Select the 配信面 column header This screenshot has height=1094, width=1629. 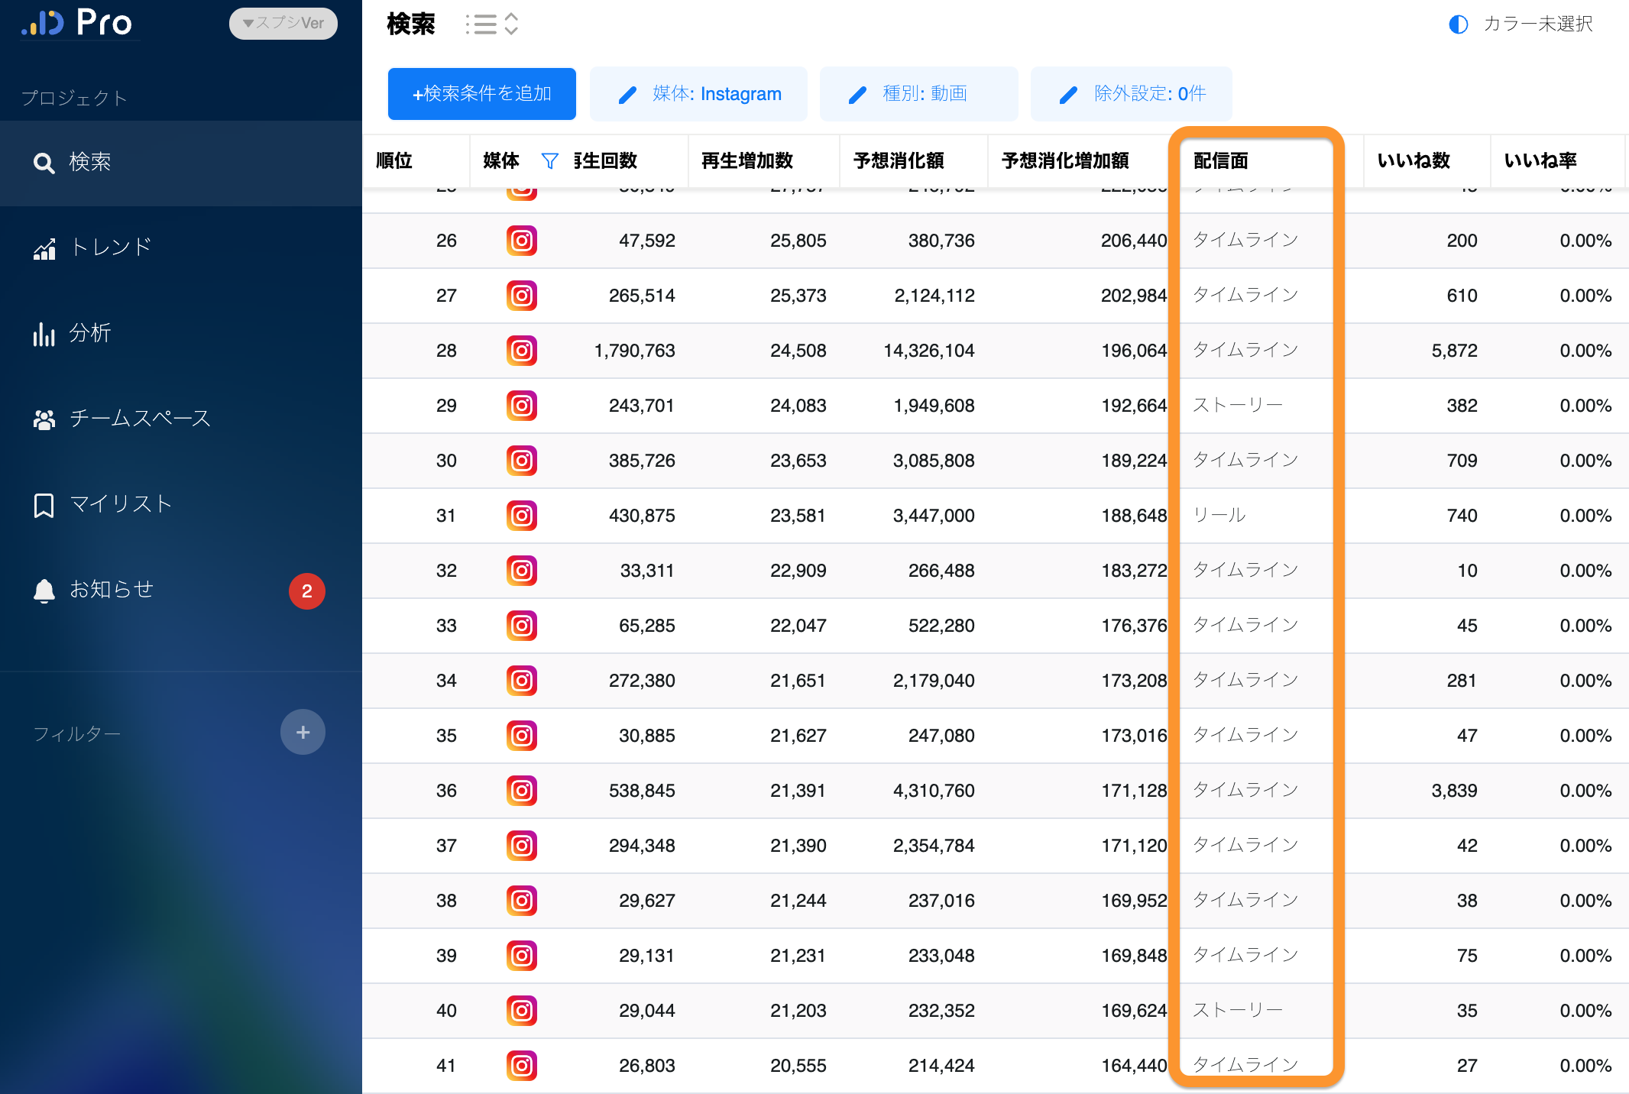tap(1220, 160)
